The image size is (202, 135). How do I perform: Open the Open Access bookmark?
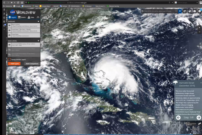point(99,6)
